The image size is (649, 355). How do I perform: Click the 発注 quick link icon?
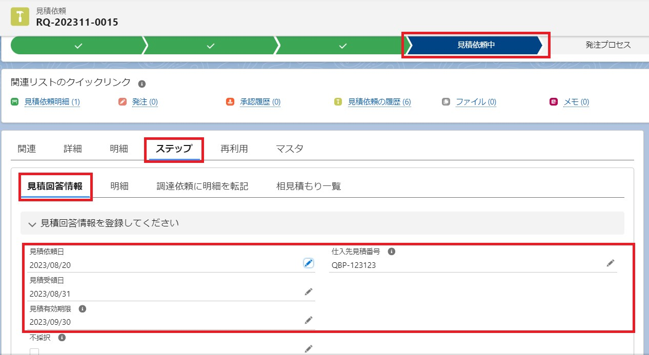tap(122, 102)
